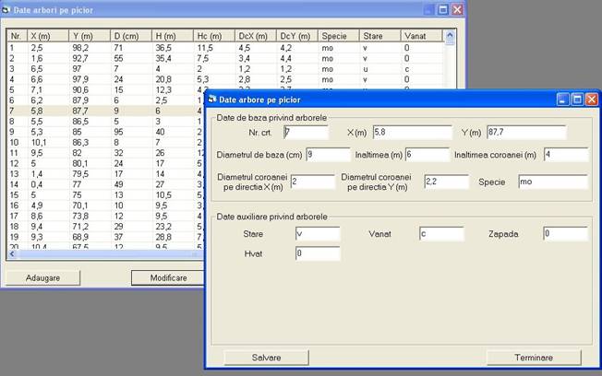Click the Stare input field

[318, 234]
